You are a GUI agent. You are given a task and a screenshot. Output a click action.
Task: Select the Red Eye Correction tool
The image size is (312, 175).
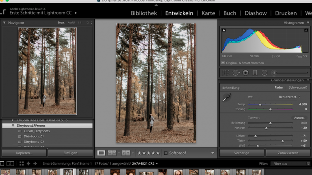tap(245, 73)
